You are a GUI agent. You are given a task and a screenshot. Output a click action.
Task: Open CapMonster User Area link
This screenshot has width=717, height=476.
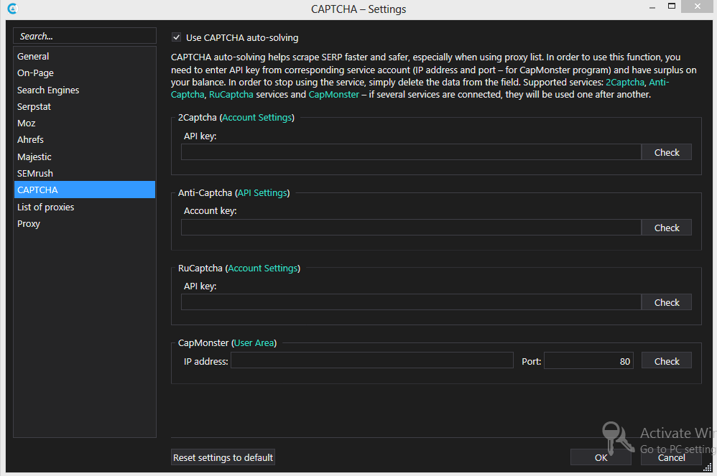point(254,343)
